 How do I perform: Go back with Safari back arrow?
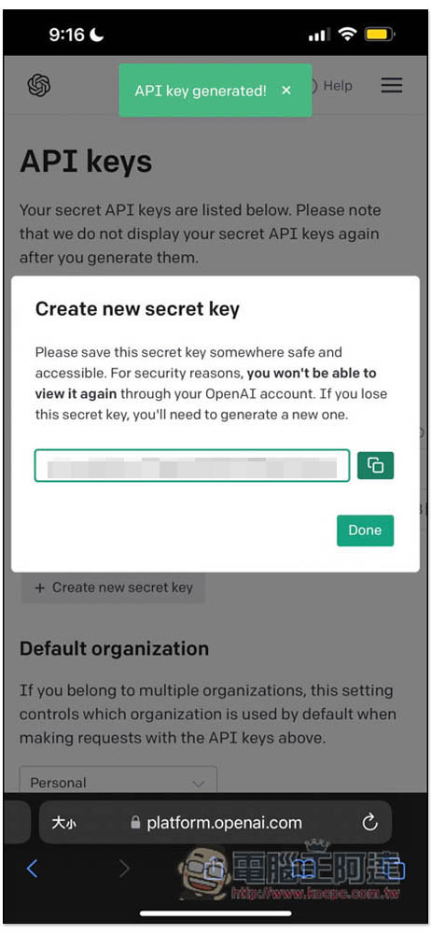[32, 869]
